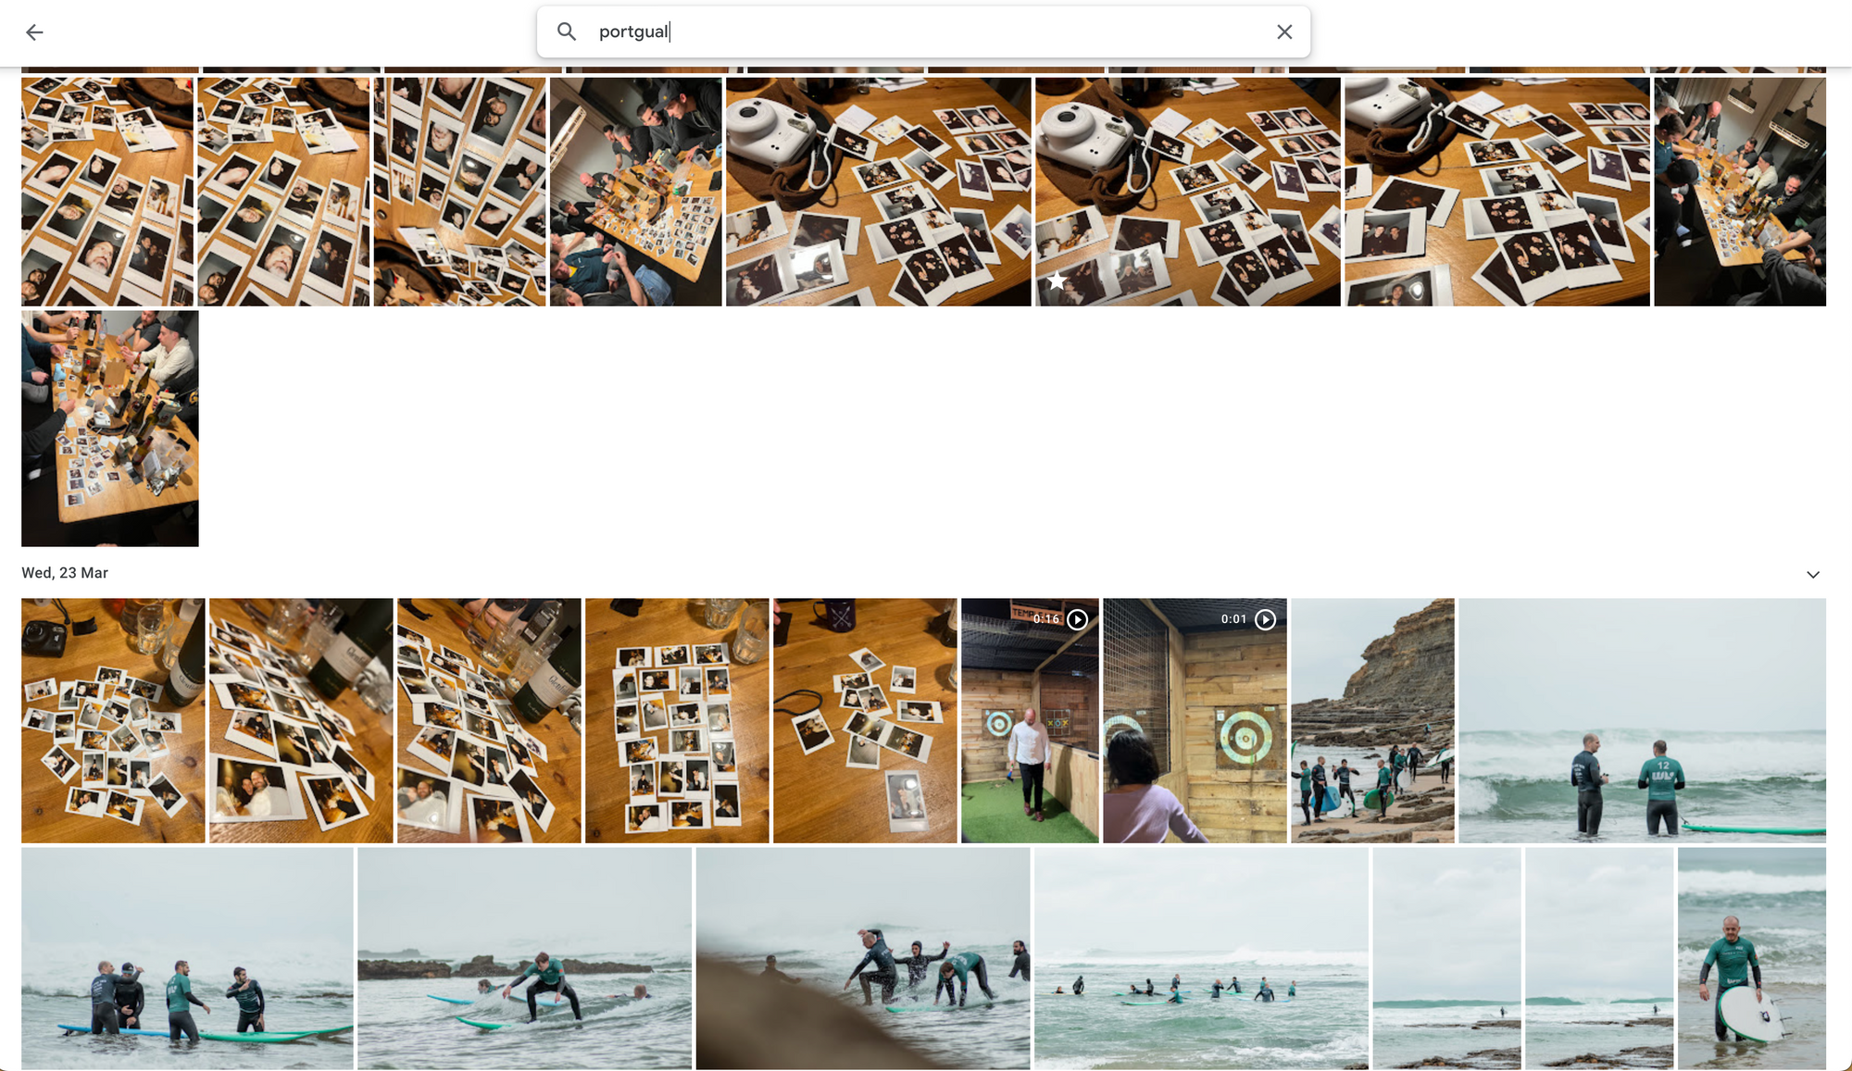Open photo of three surfers with blue board
Image resolution: width=1852 pixels, height=1071 pixels.
(x=187, y=958)
